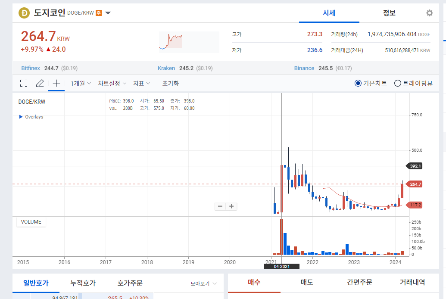Select the crosshair plus tool
Image resolution: width=446 pixels, height=299 pixels.
pos(56,83)
